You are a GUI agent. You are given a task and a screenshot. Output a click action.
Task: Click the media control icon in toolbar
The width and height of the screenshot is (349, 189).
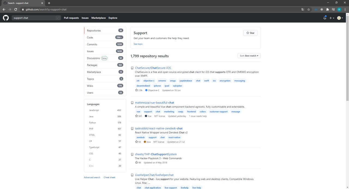pos(333,9)
